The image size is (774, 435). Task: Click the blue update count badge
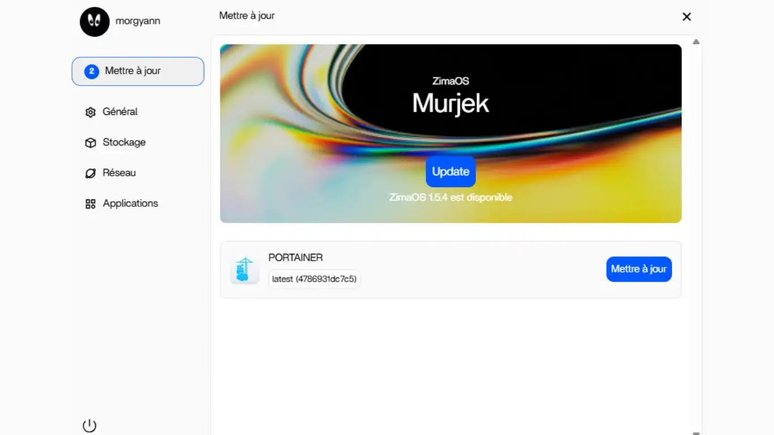92,71
